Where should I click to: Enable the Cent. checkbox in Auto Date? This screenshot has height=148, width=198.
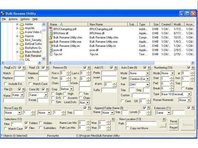point(122,101)
